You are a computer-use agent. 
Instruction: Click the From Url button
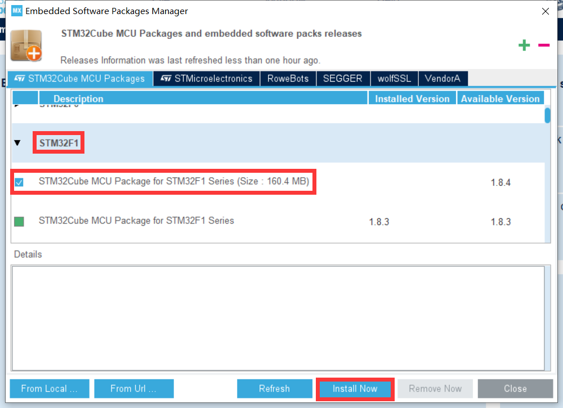point(134,389)
